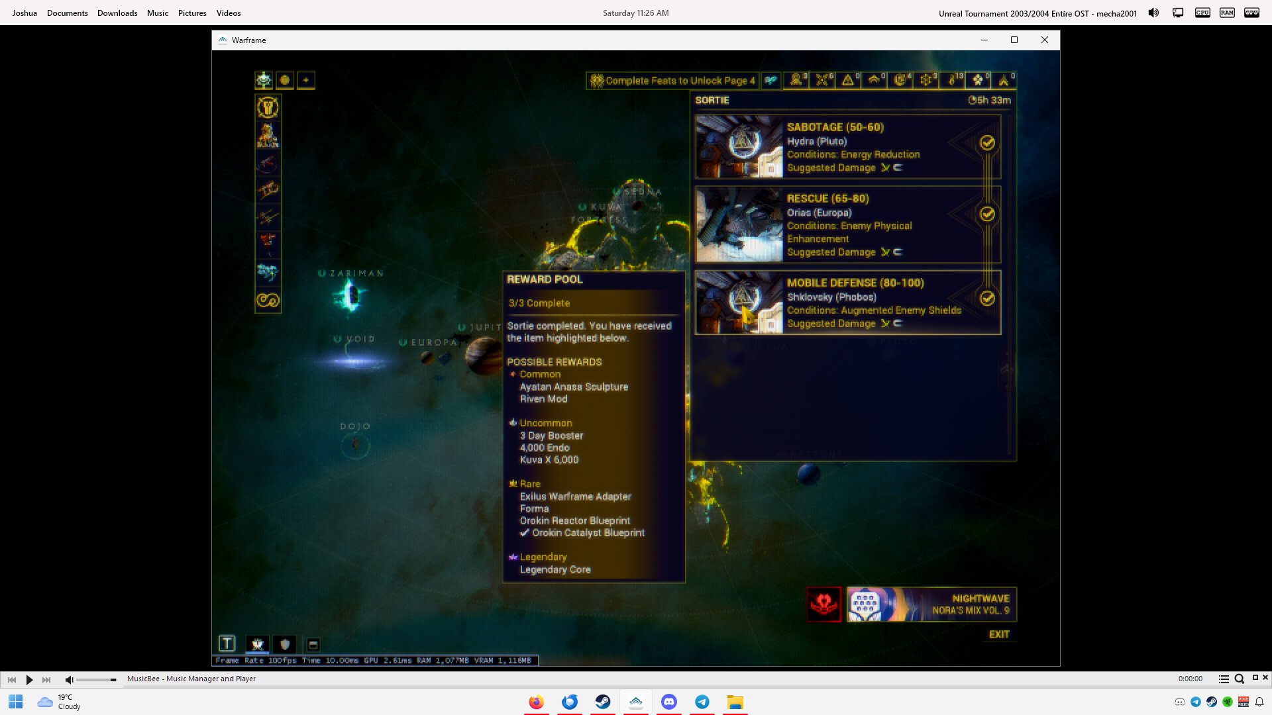
Task: Adjust the MusicBee volume slider
Action: coord(96,680)
